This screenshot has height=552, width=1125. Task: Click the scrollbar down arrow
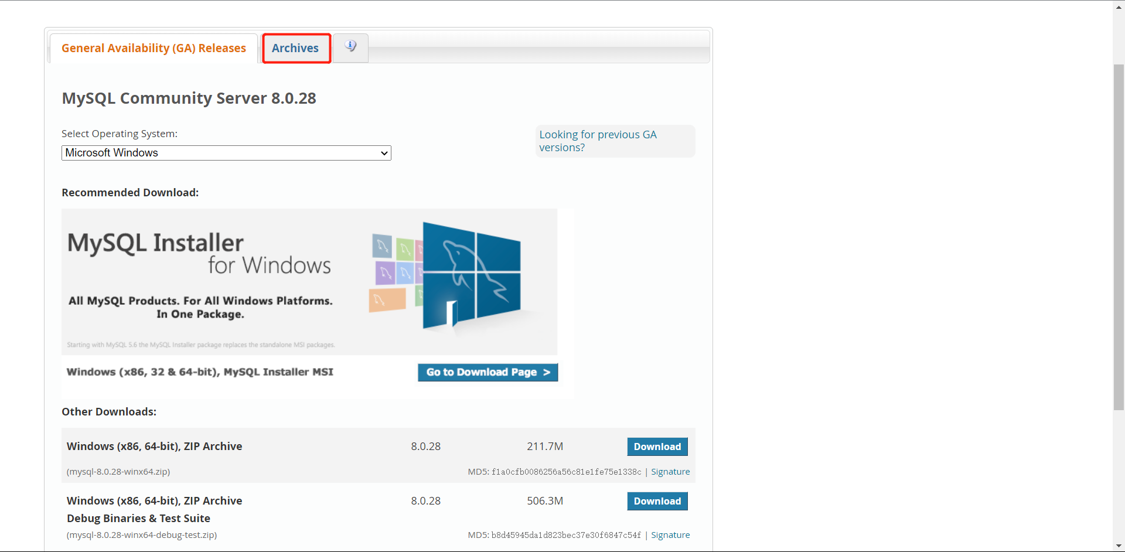click(1119, 546)
